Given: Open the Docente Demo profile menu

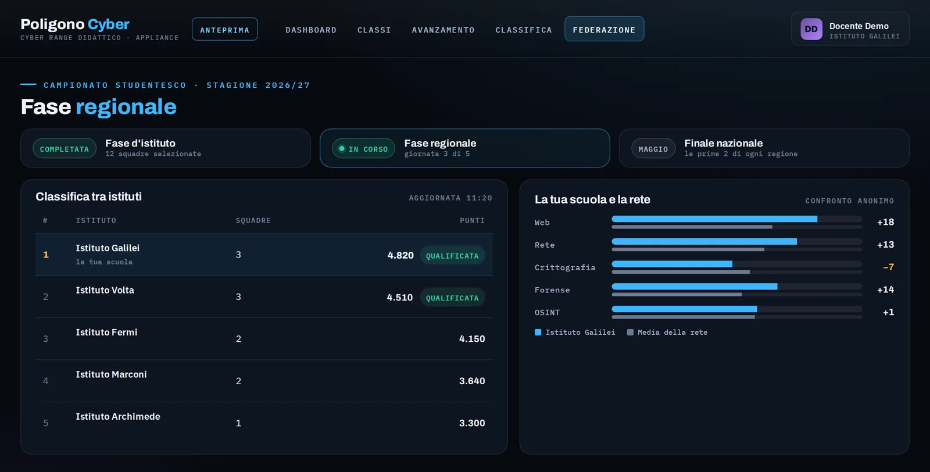Looking at the screenshot, I should pos(850,29).
